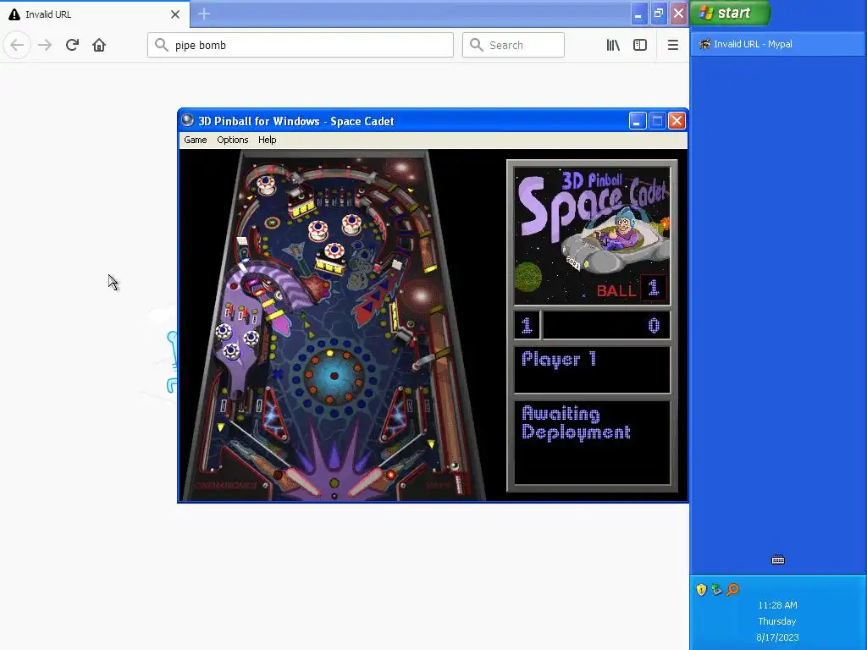Click the orange magnifier tray icon
Image resolution: width=867 pixels, height=650 pixels.
click(732, 590)
